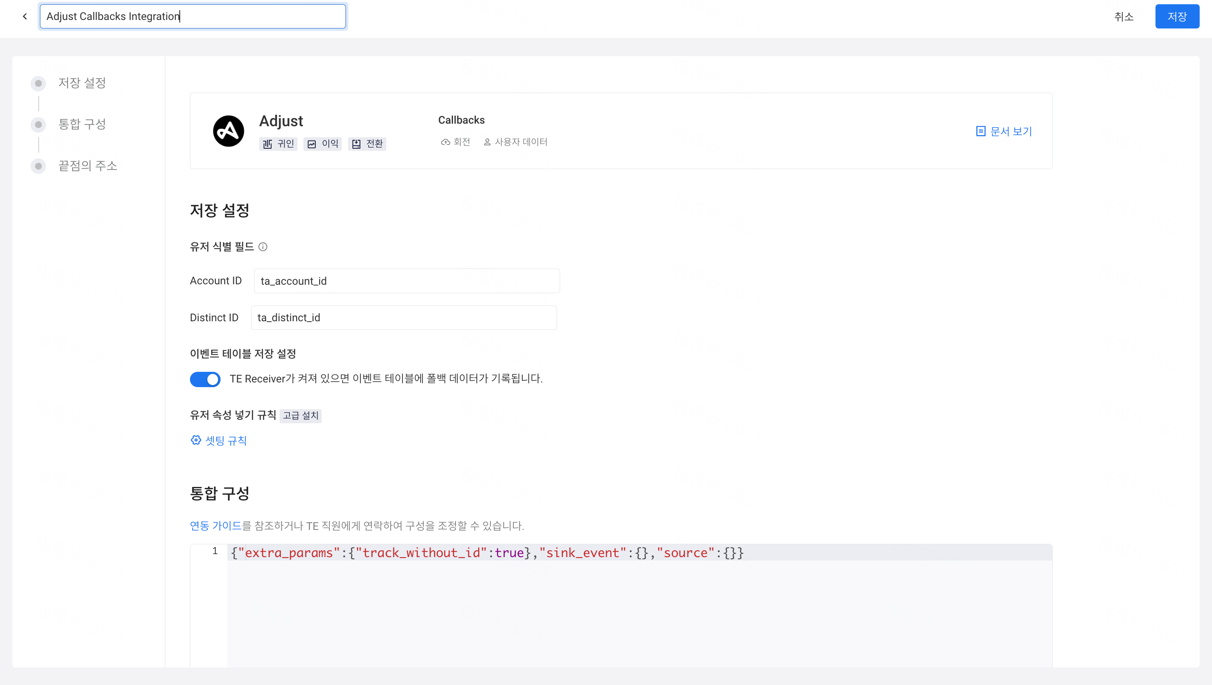Click the 회전 cloud icon

pyautogui.click(x=445, y=142)
